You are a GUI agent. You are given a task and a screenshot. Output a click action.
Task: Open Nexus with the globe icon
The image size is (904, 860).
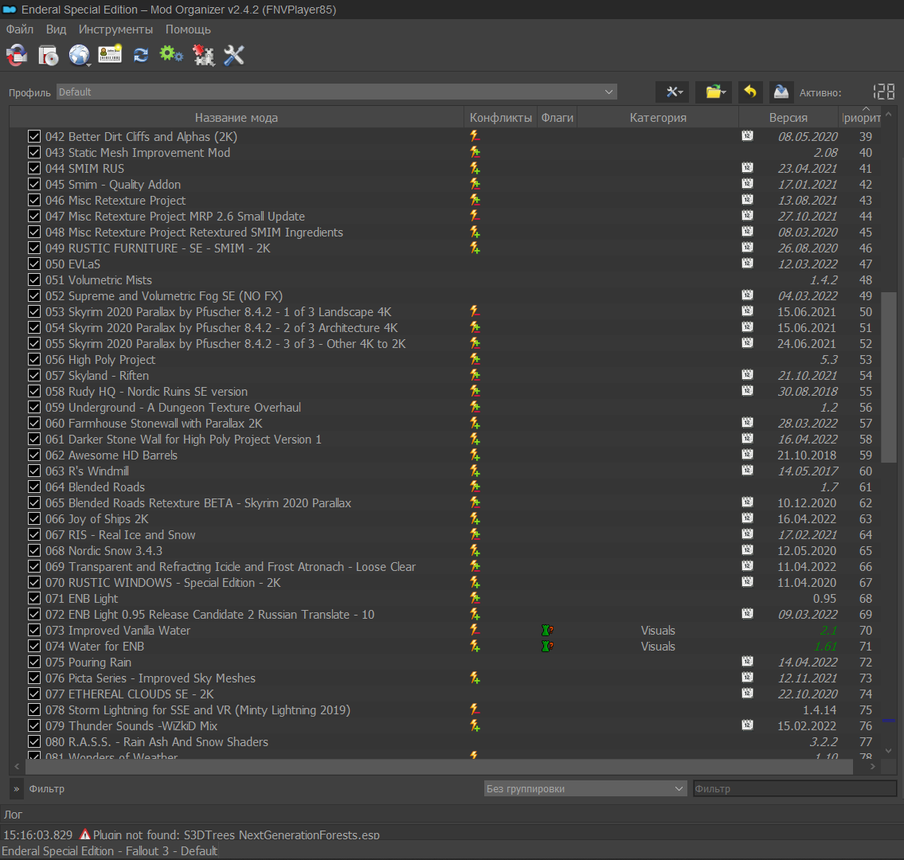80,55
